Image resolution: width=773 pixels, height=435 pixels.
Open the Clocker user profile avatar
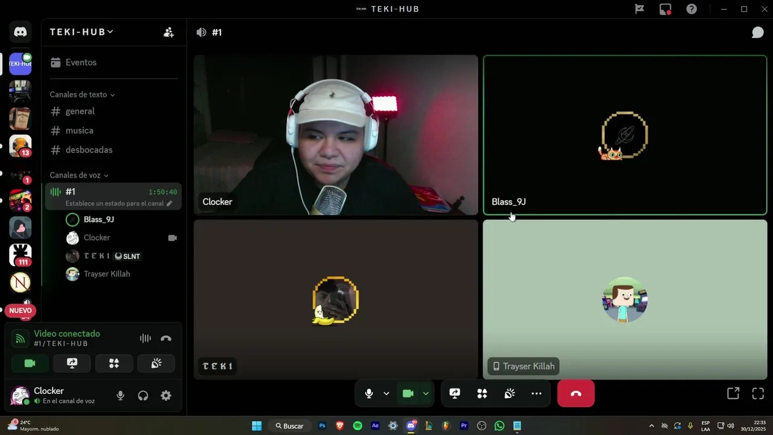click(x=20, y=396)
